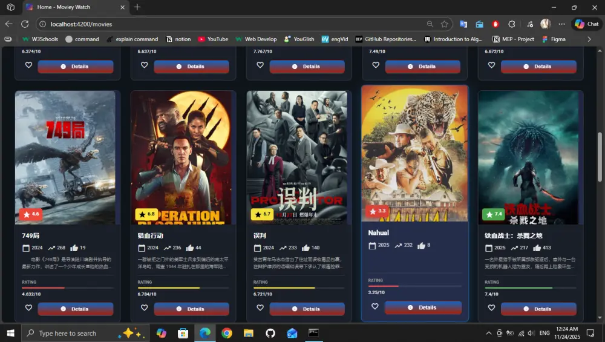Reload the page with refresh icon
Screen dimensions: 605x342
click(25, 24)
